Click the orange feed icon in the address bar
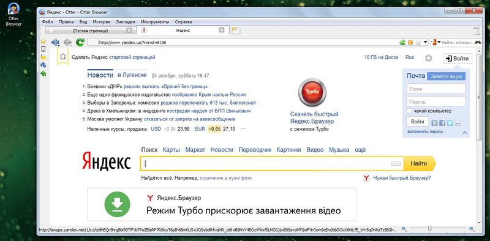 (x=410, y=42)
